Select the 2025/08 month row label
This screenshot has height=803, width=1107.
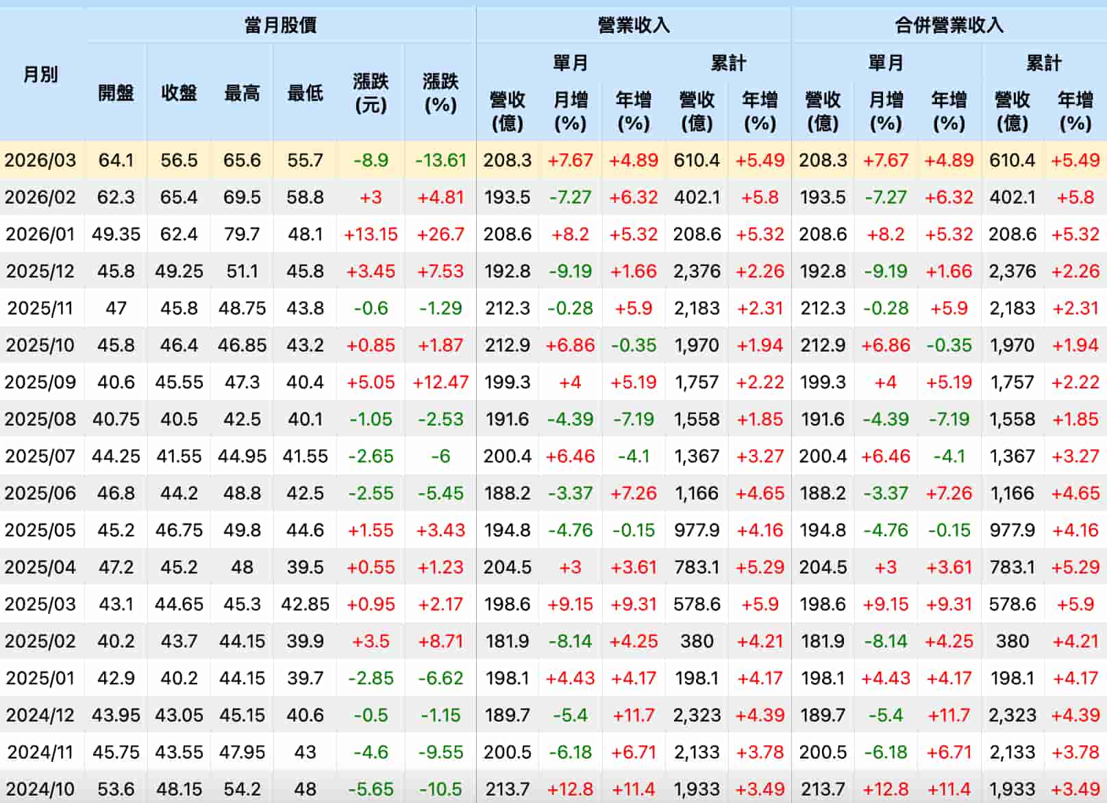[40, 419]
